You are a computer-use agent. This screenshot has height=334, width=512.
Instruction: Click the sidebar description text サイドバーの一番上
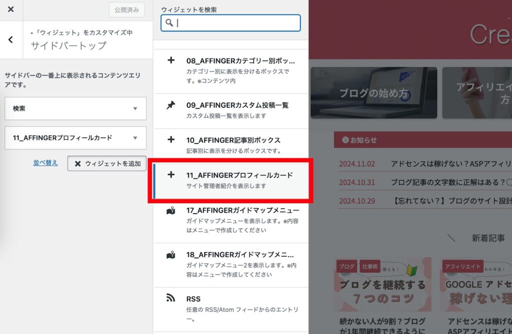click(72, 80)
